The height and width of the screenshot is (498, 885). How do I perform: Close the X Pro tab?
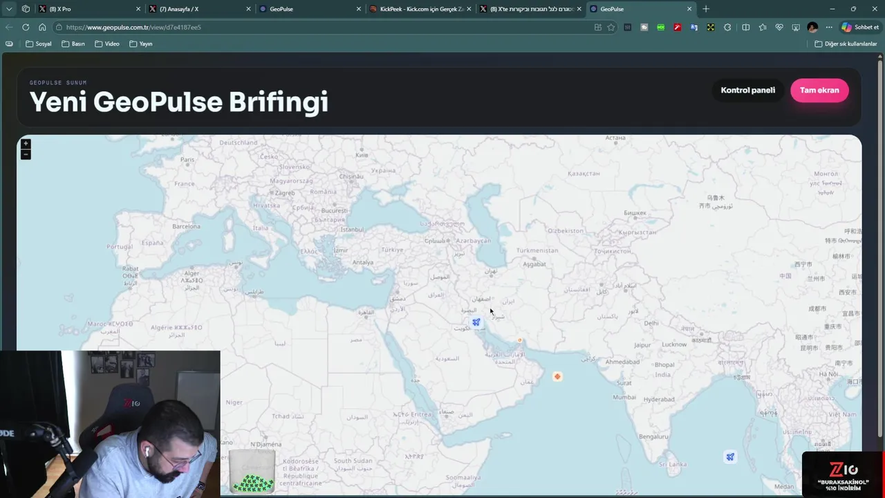(x=138, y=9)
